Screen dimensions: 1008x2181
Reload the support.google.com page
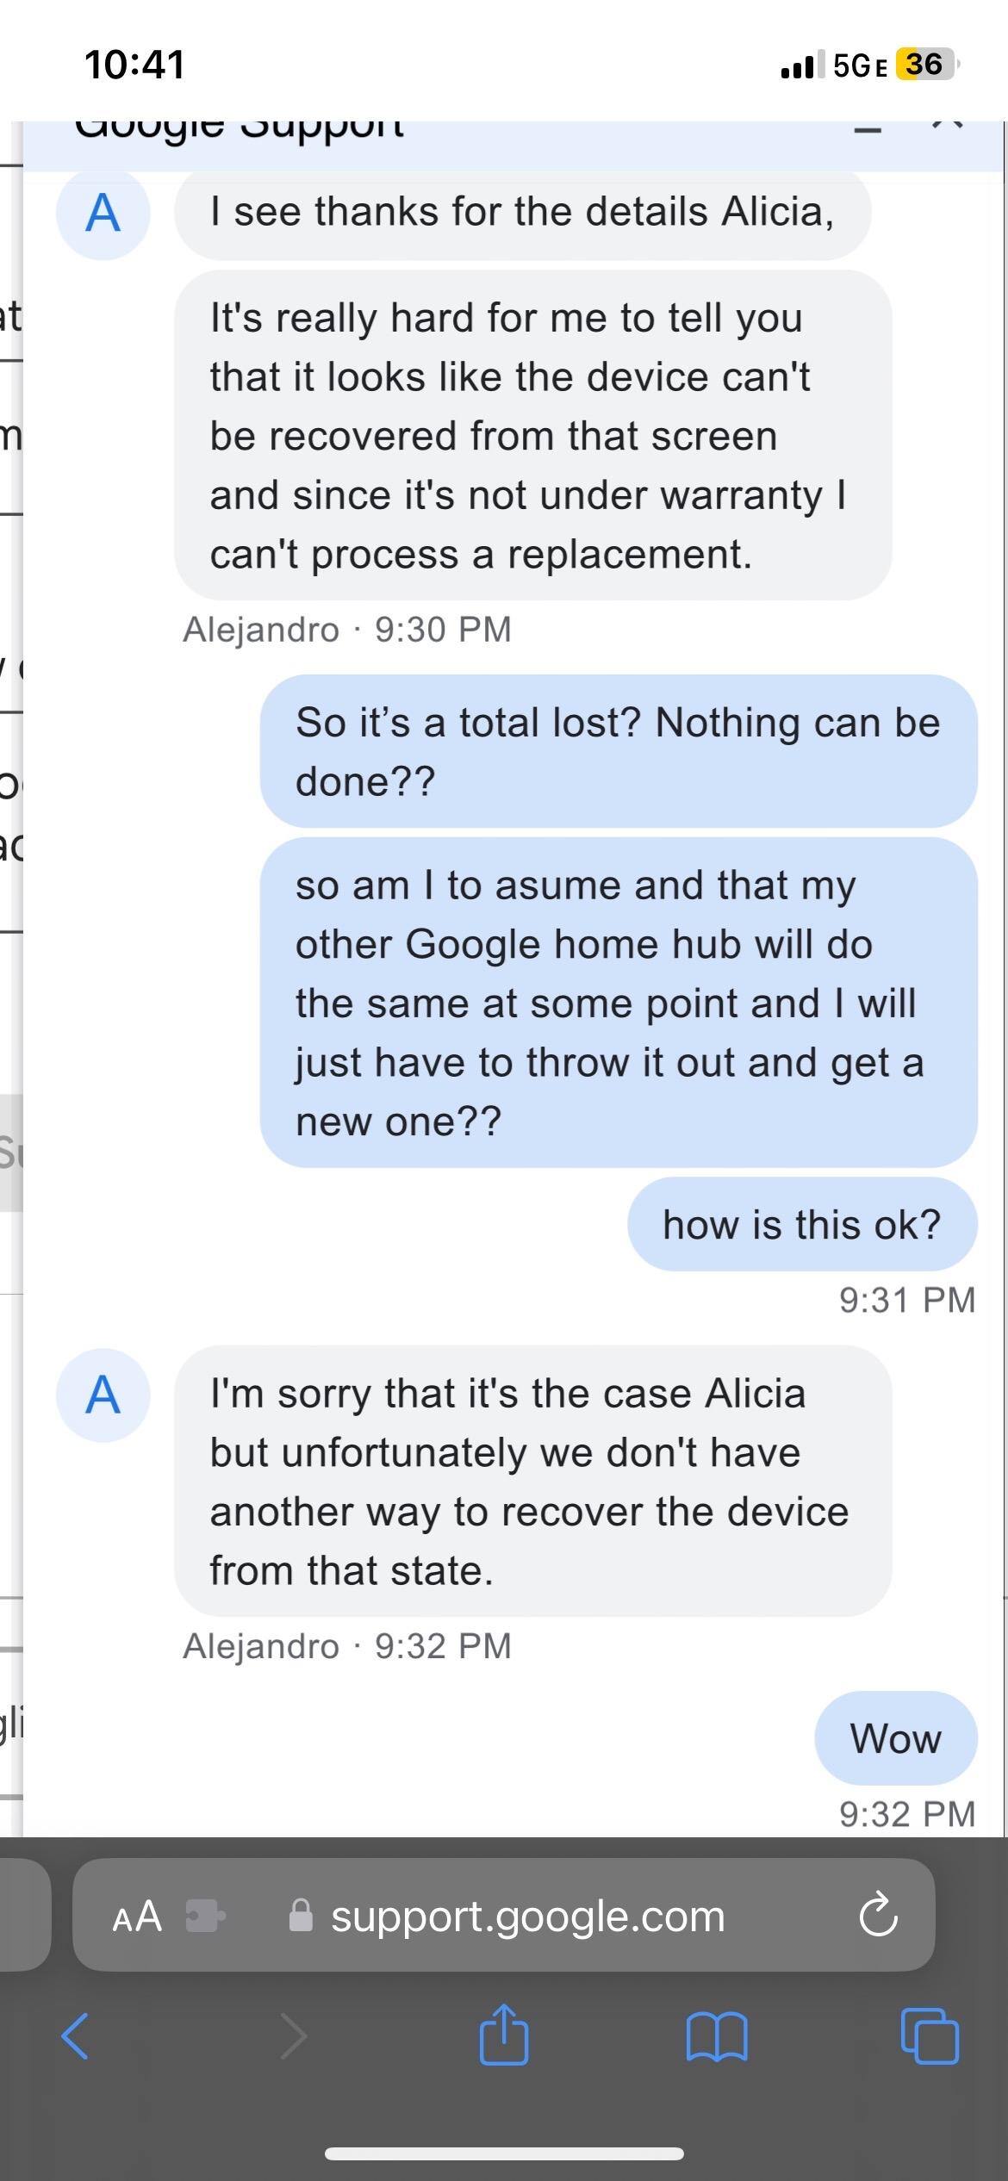click(878, 1916)
